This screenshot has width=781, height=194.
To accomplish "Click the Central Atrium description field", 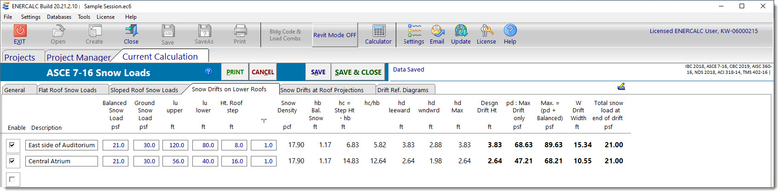I will [61, 161].
